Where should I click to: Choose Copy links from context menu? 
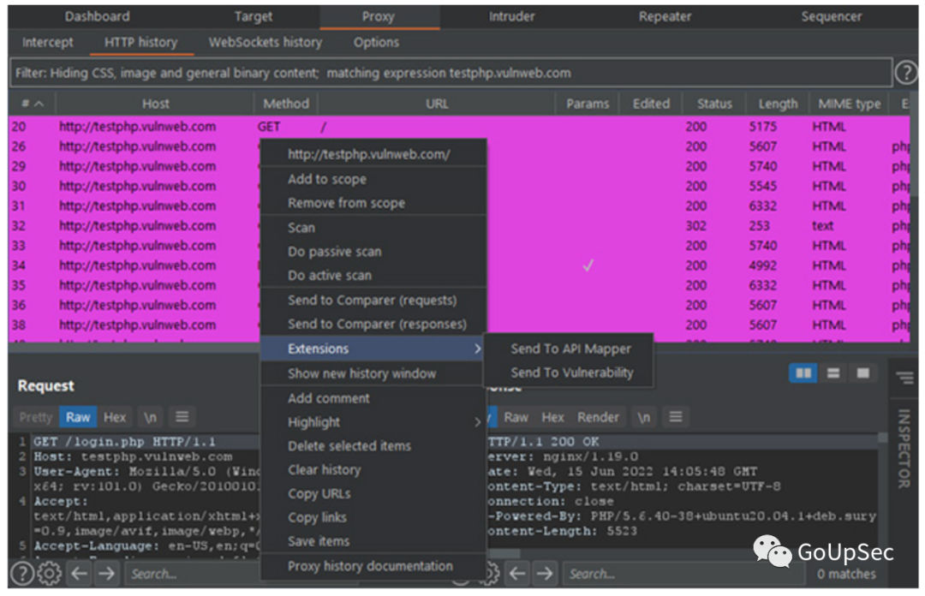pos(373,517)
